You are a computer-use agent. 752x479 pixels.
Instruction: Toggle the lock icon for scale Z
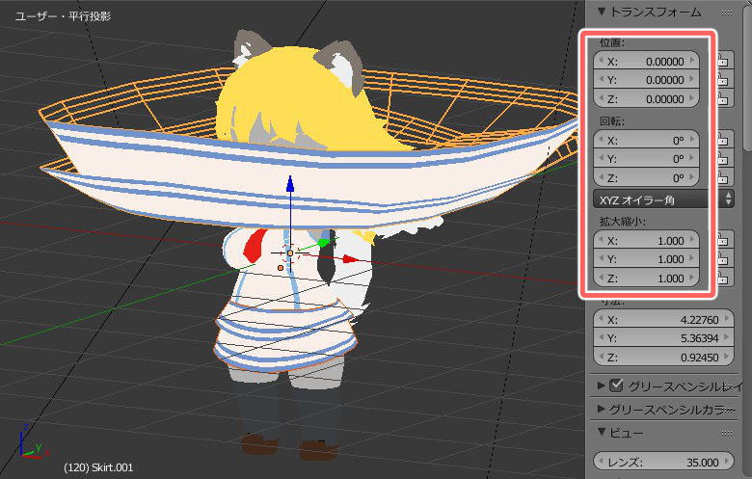[722, 279]
